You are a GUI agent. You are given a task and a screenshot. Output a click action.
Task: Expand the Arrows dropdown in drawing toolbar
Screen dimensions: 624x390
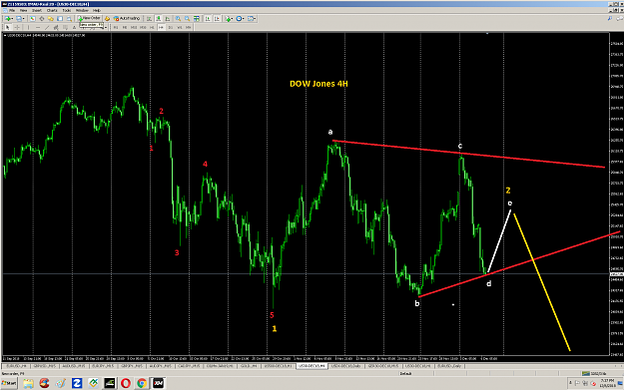(106, 27)
